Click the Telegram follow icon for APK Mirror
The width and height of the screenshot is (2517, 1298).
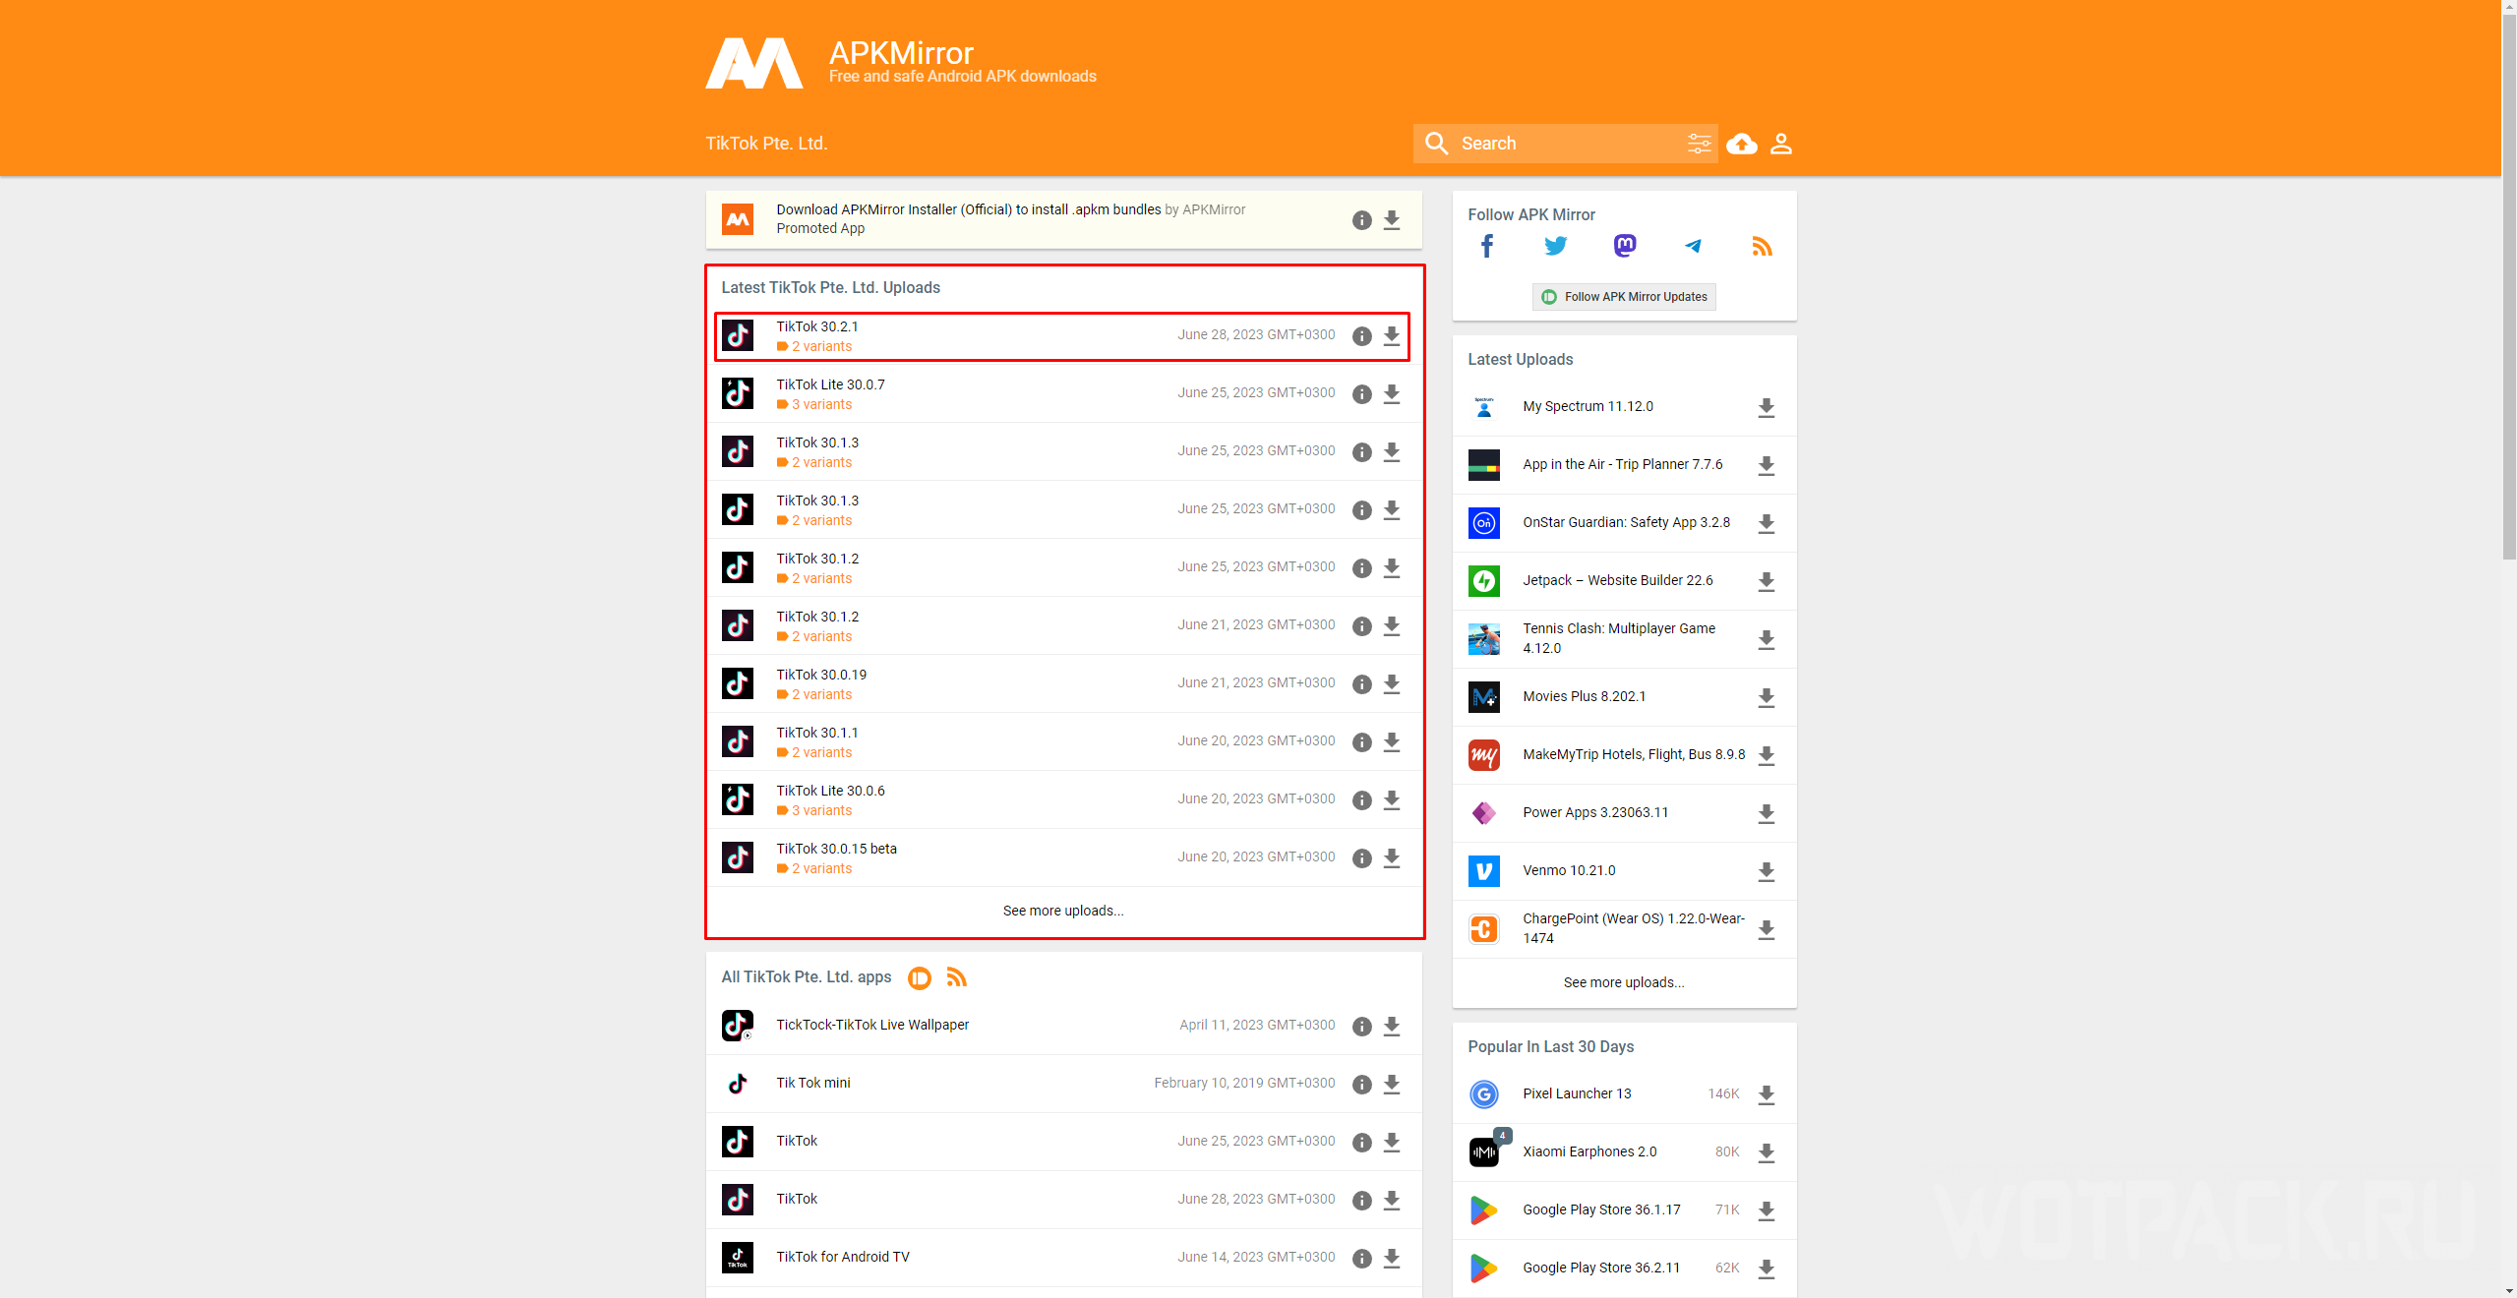pyautogui.click(x=1693, y=245)
